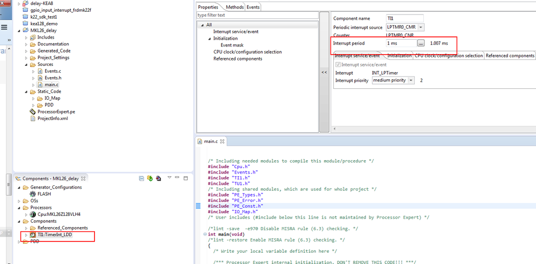536x264 pixels.
Task: Collapse the Generator_Configurations folder node
Action: click(x=19, y=187)
